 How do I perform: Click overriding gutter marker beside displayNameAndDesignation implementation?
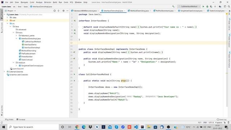point(74,58)
